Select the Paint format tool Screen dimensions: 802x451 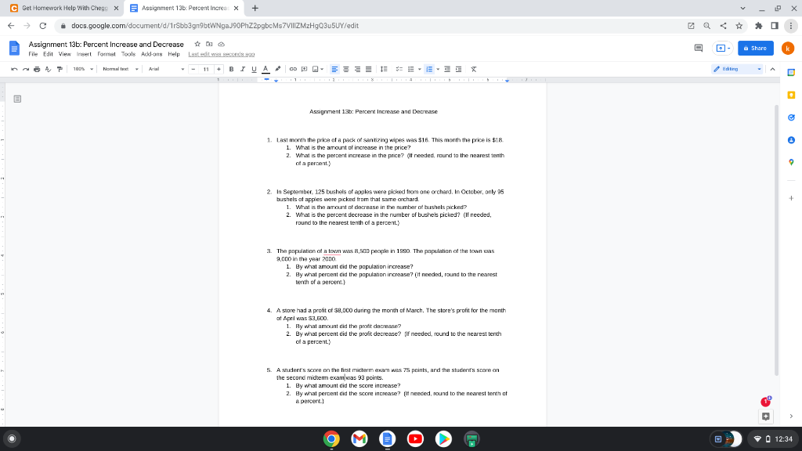[x=59, y=69]
